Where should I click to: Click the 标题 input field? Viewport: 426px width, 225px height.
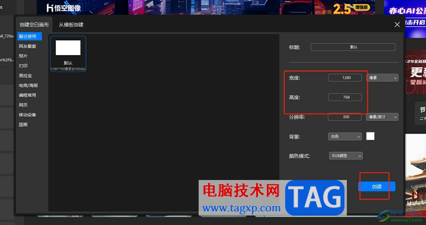click(353, 47)
